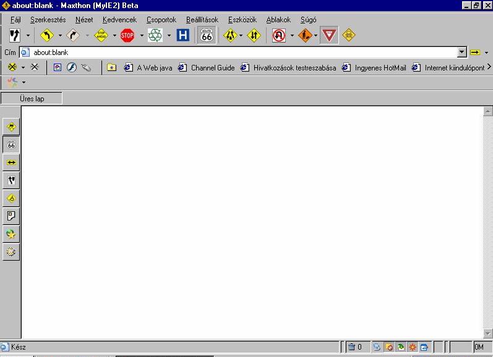The width and height of the screenshot is (493, 357).
Task: Click the page scrollbar up arrow
Action: [487, 111]
